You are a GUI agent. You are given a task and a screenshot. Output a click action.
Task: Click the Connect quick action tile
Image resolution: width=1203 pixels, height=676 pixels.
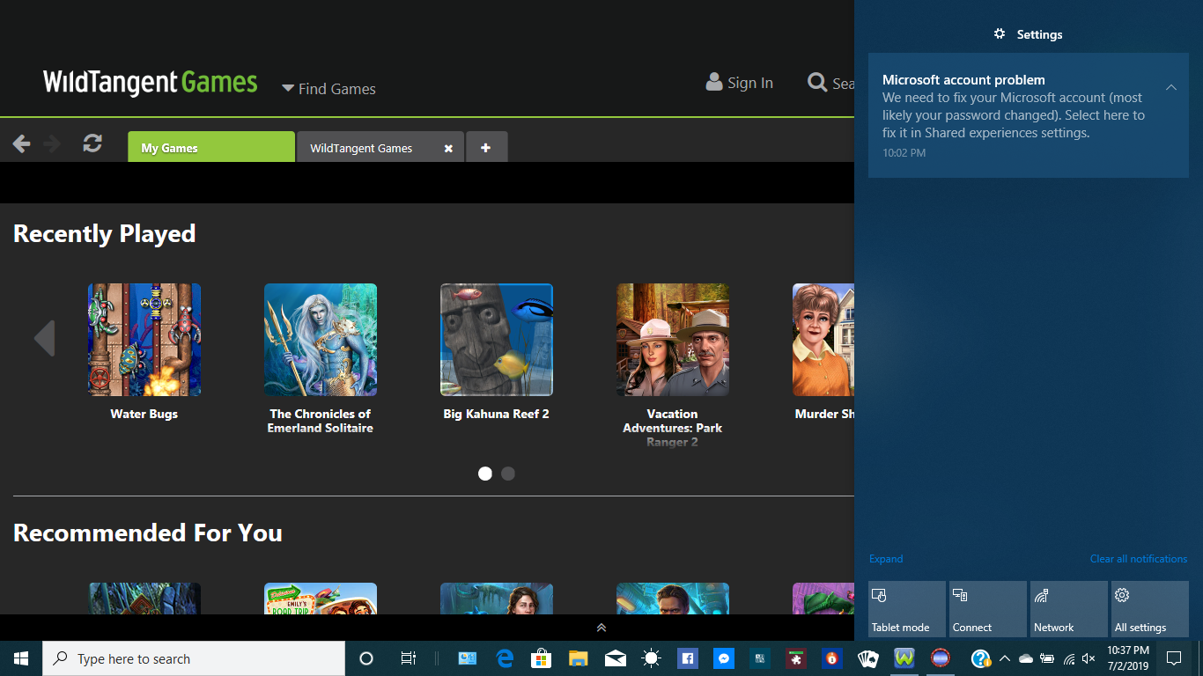pos(988,609)
